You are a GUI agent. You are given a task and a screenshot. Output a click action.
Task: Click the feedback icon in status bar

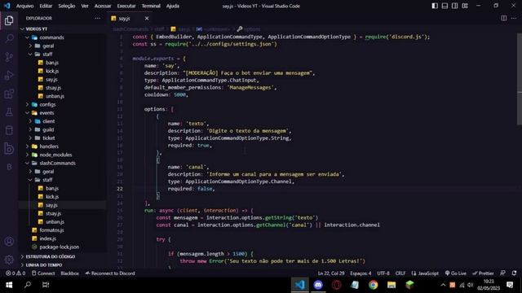503,273
